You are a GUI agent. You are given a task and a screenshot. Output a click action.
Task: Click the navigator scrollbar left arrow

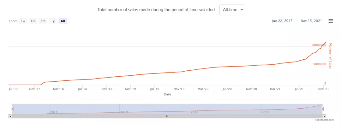point(10,116)
